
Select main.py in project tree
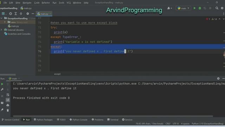[x=13, y=26]
